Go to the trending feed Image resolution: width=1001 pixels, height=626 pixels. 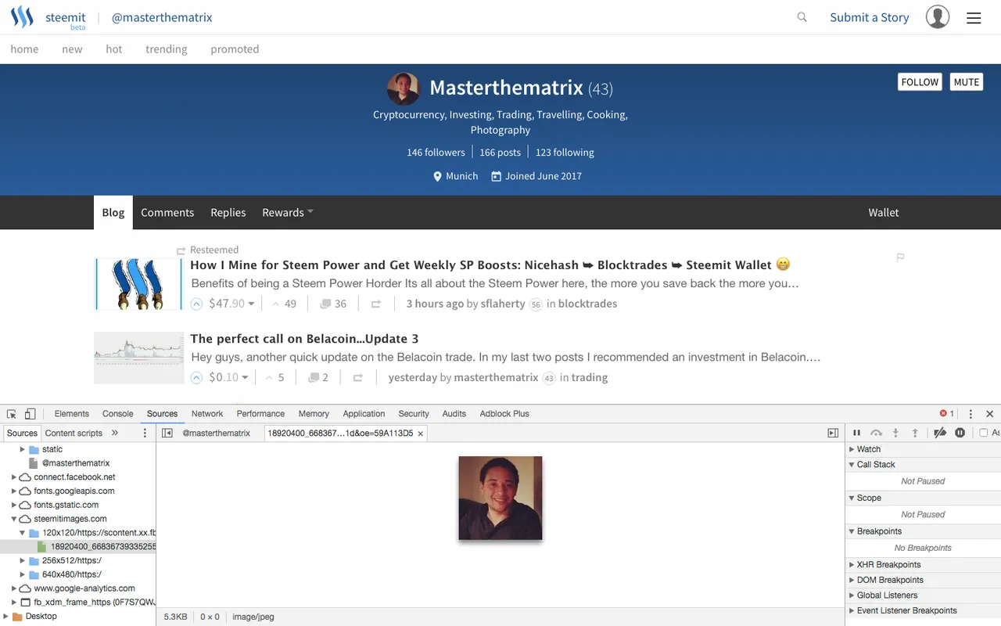point(167,49)
